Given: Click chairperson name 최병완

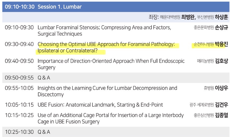Looking at the screenshot, I should [188, 17].
